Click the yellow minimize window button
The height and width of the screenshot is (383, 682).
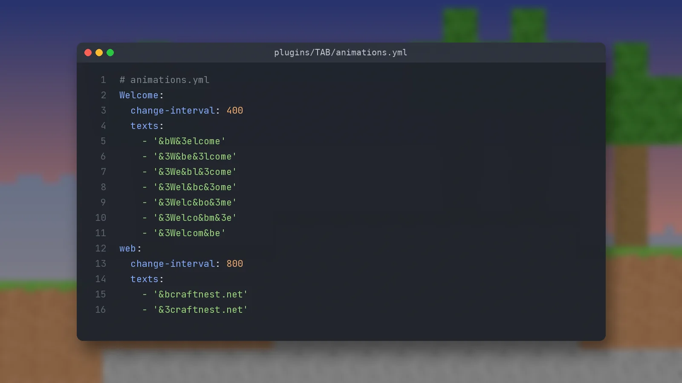pyautogui.click(x=99, y=53)
